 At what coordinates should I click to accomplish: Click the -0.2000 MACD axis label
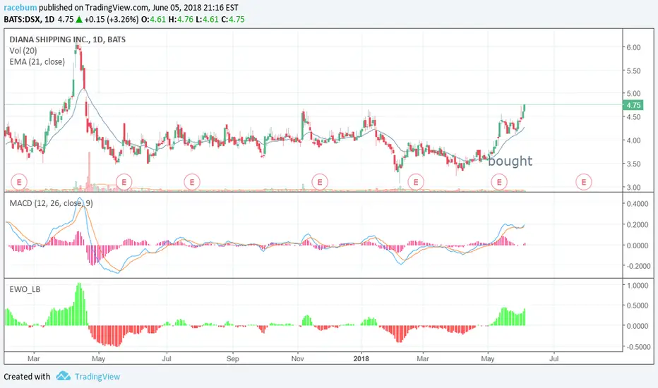638,266
